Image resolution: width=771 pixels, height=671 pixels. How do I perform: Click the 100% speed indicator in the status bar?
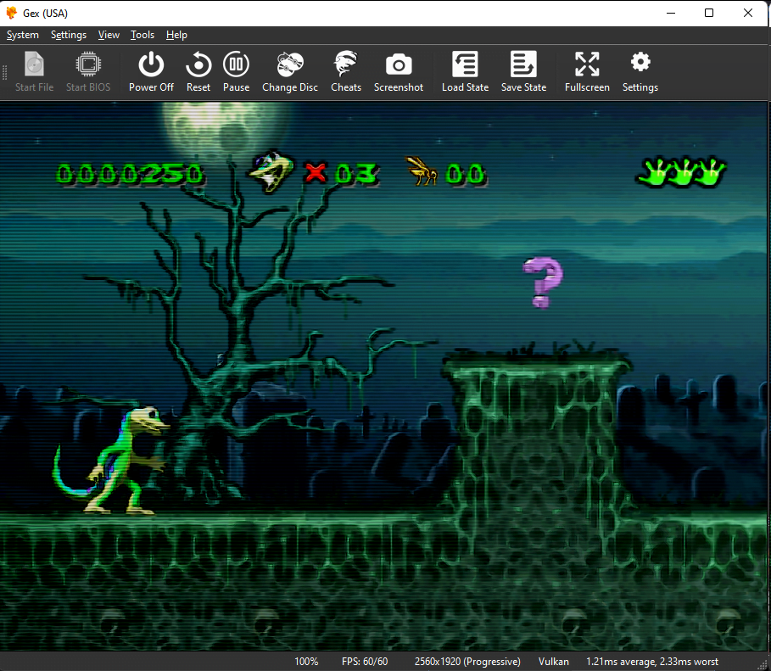(306, 662)
